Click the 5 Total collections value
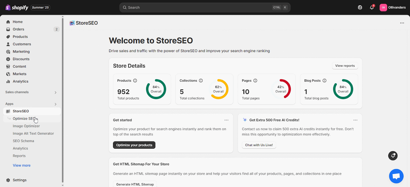This screenshot has height=187, width=410. 182,92
